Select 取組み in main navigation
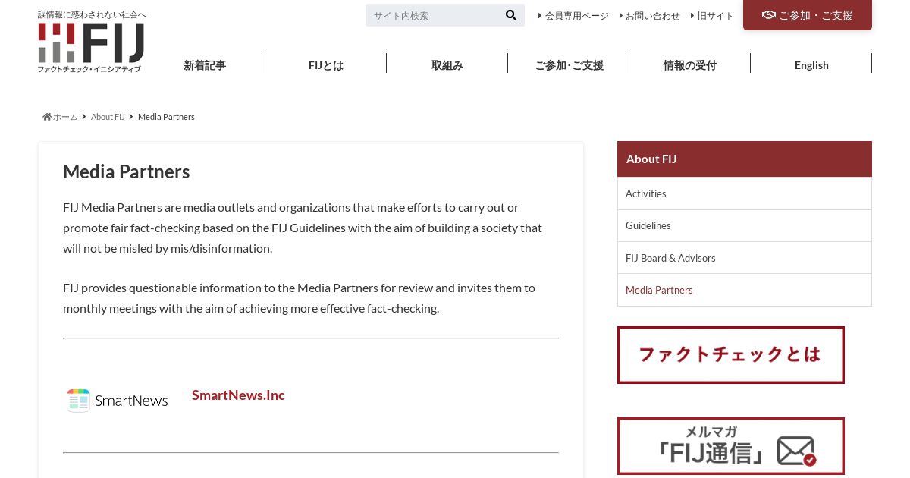 point(447,65)
